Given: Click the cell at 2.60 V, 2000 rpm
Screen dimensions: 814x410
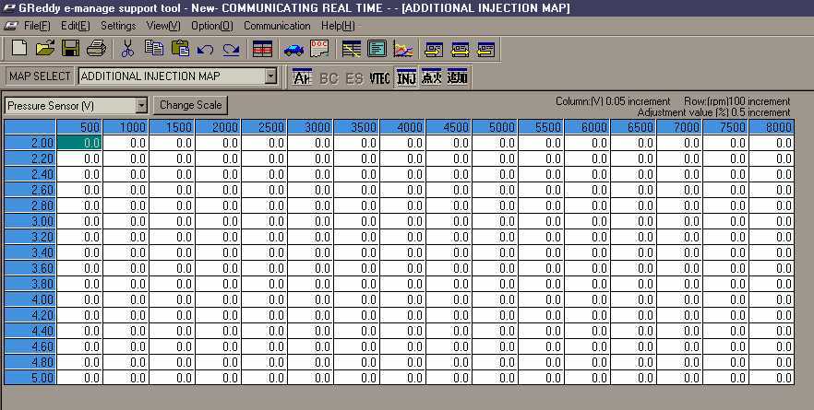Looking at the screenshot, I should tap(218, 190).
